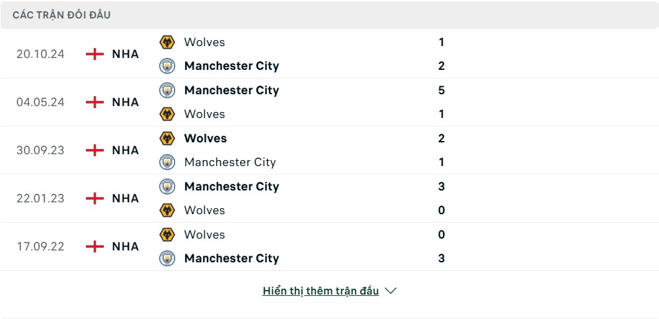Click Manchester City crest in 22.01.23 match
The width and height of the screenshot is (659, 319).
tap(167, 186)
